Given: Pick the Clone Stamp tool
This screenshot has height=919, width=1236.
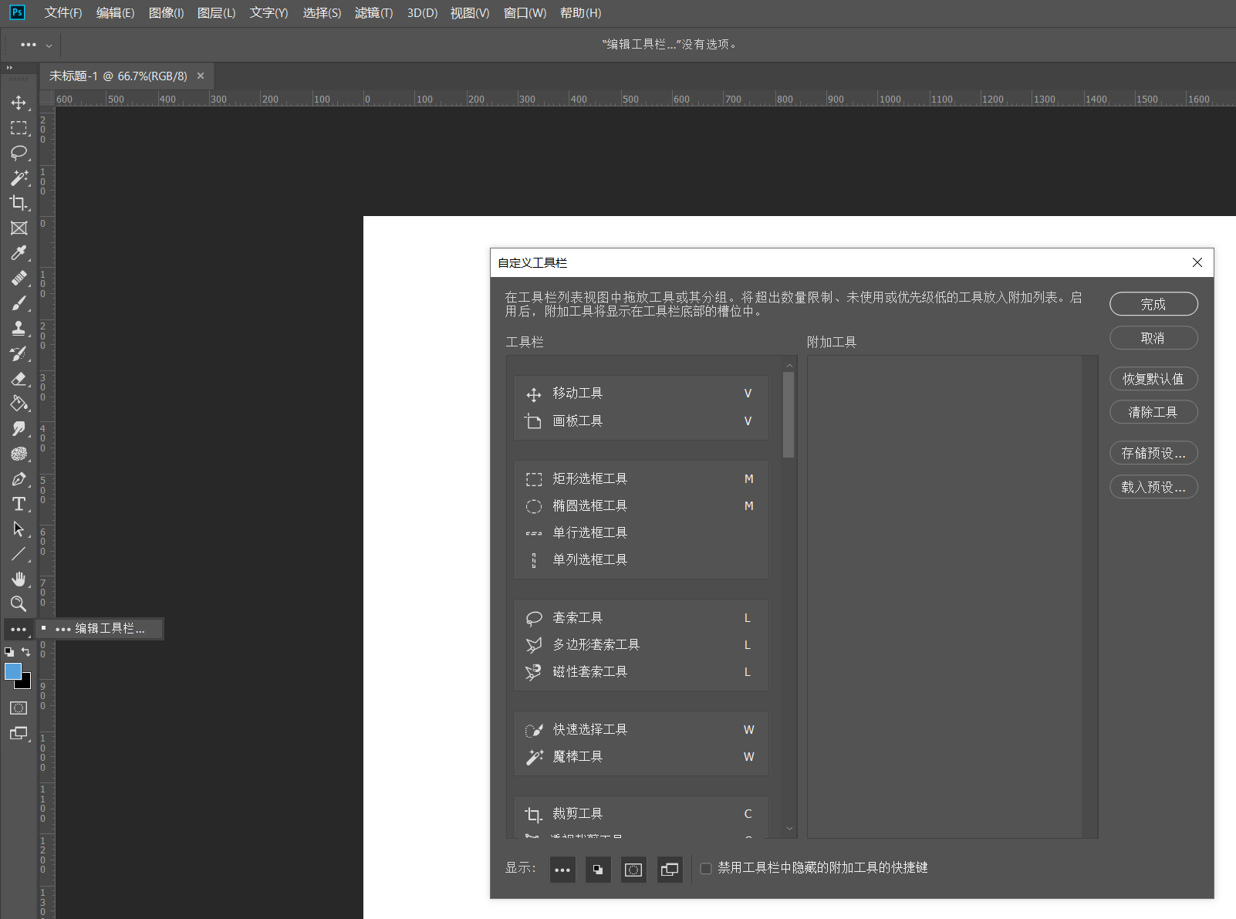Looking at the screenshot, I should [19, 328].
